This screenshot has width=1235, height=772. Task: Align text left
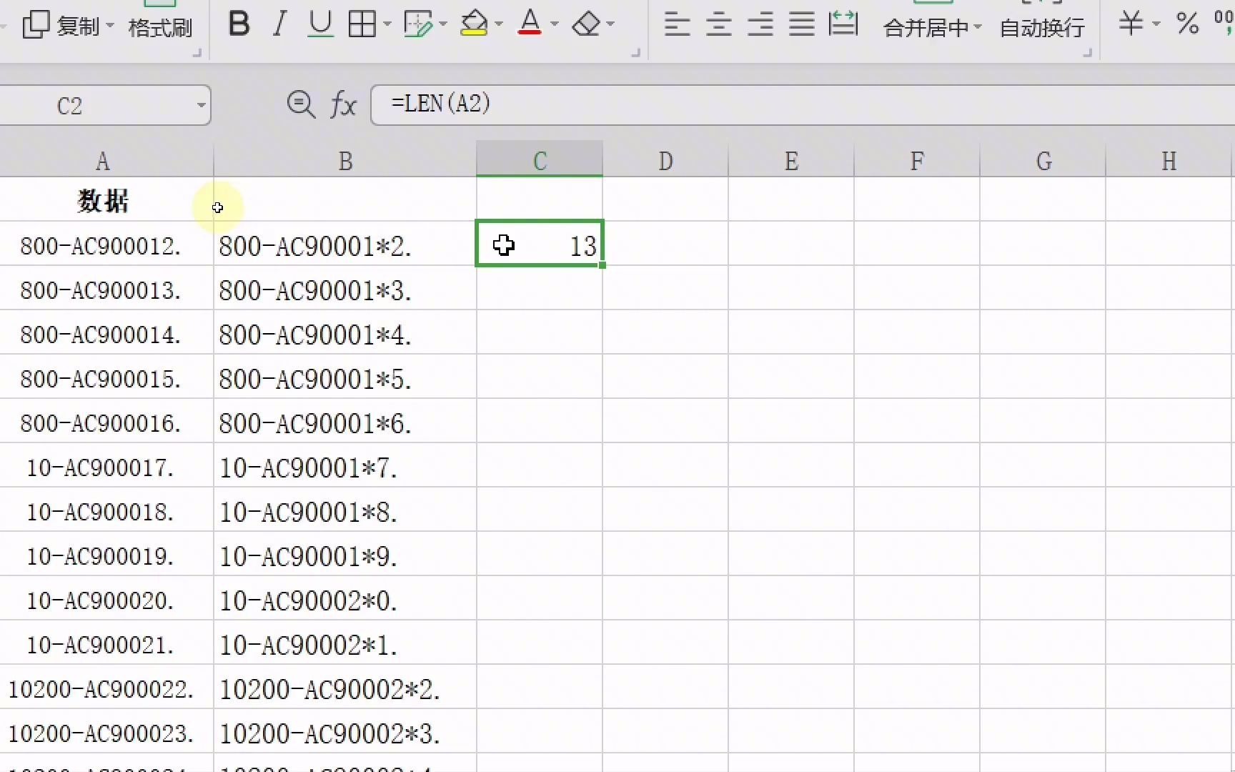[677, 24]
